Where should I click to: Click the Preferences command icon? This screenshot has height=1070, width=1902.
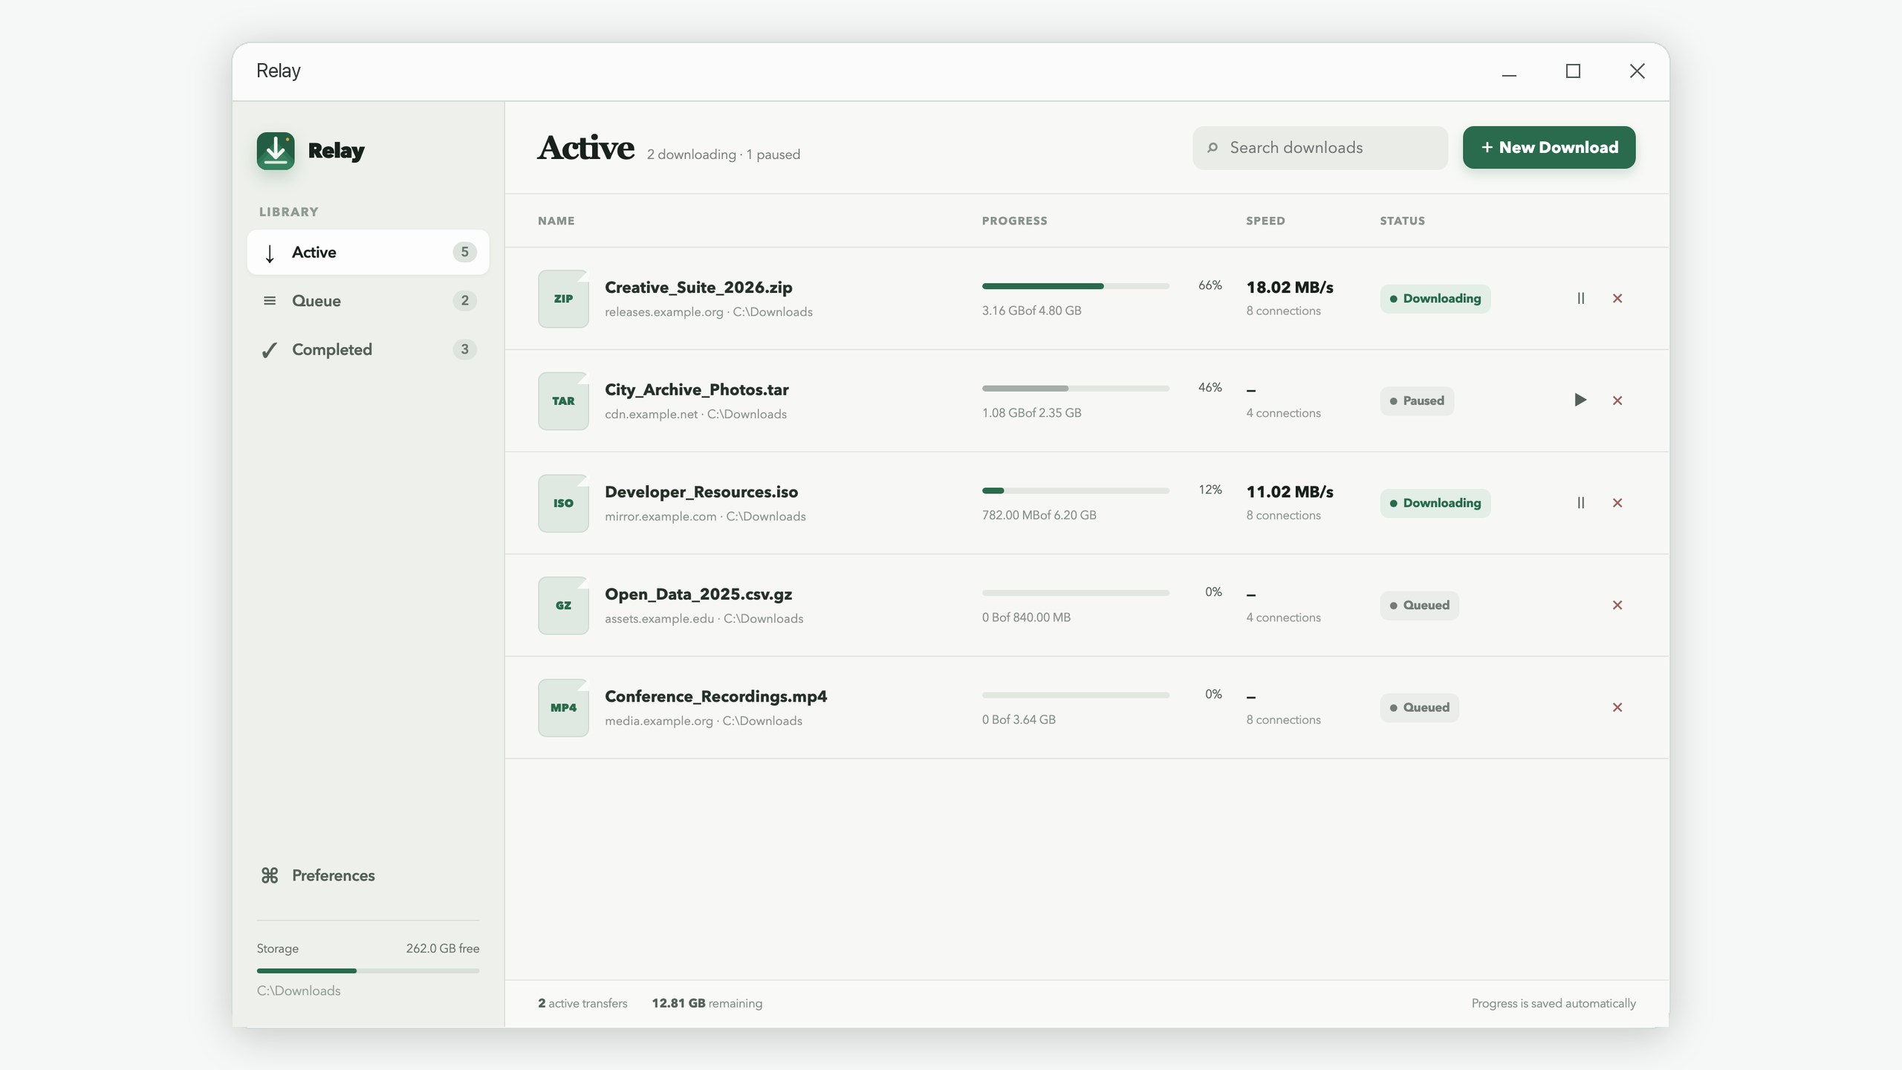270,875
